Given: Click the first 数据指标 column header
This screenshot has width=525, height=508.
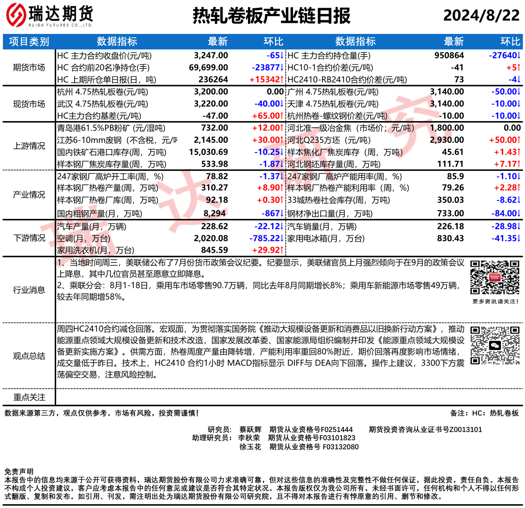Looking at the screenshot, I should (x=117, y=42).
